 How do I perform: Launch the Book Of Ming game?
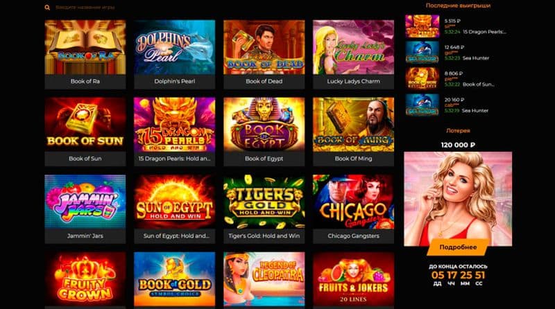[353, 132]
